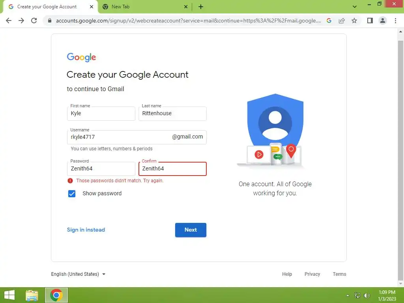Open the taskbar clock and date
This screenshot has height=303, width=404.
[387, 296]
